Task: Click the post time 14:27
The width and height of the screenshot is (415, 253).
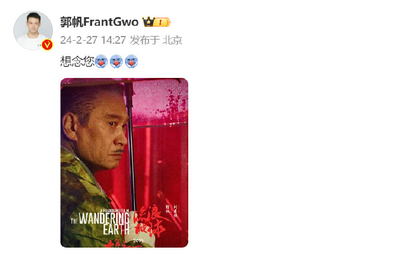Action: [x=114, y=40]
